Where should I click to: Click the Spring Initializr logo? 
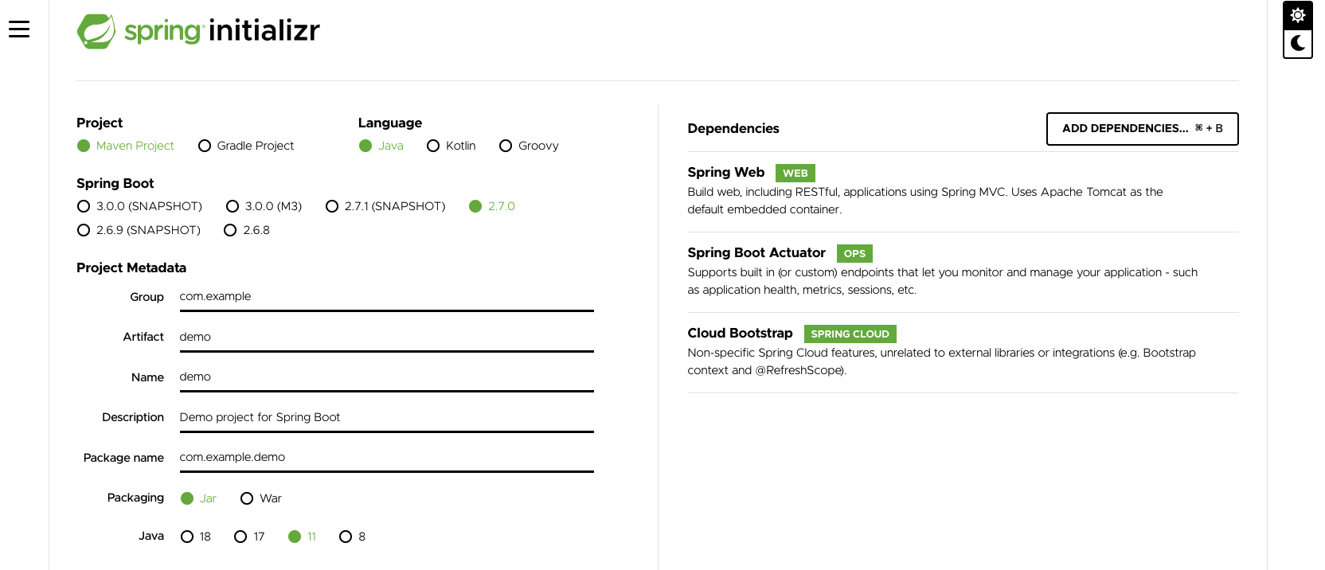[x=198, y=31]
